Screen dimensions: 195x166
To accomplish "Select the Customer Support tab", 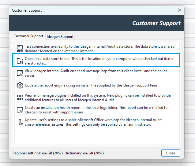I will 28,36.
